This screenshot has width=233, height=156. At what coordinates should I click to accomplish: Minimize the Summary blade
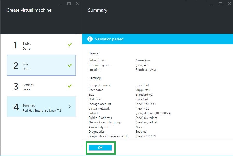(x=212, y=4)
